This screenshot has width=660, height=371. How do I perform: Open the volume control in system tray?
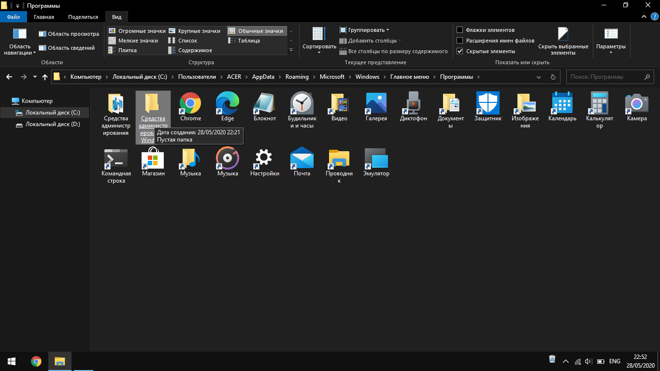[588, 361]
